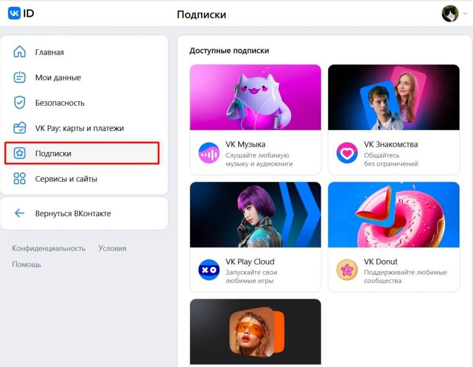Open the VK Play Cloud subscription title

click(x=250, y=261)
